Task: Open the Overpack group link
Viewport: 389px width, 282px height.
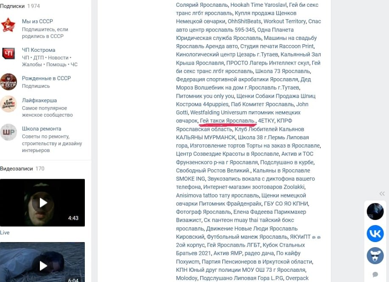Action: click(x=297, y=278)
